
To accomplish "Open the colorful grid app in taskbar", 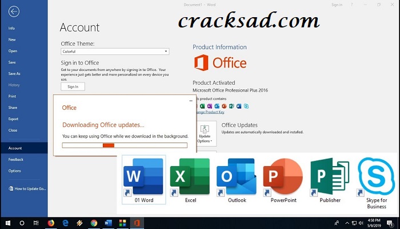I will click(123, 223).
